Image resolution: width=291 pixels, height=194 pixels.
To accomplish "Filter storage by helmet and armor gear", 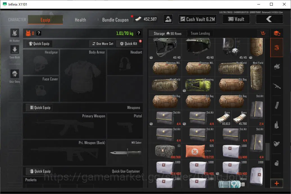I will (x=277, y=67).
